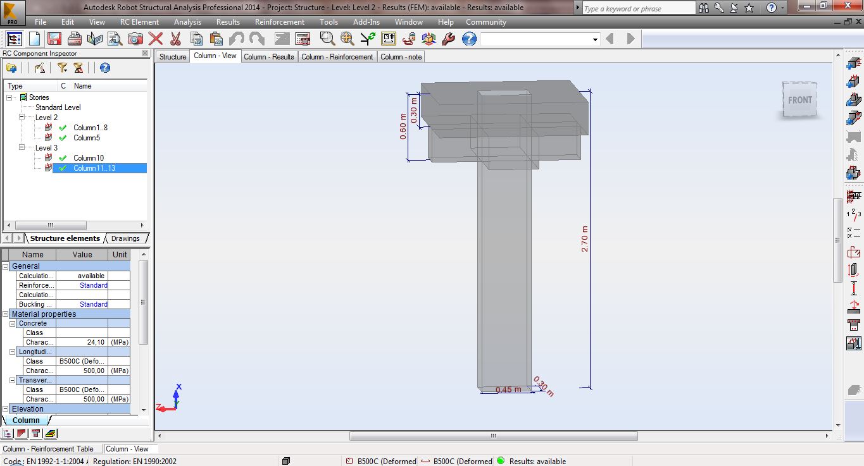Select Column5 in the tree
This screenshot has width=864, height=466.
pyautogui.click(x=87, y=138)
